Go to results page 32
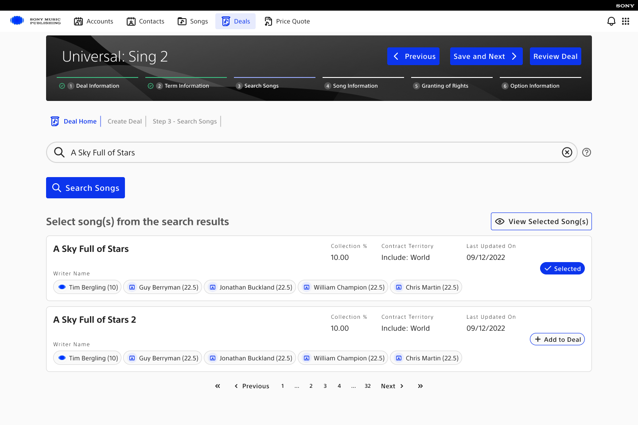Image resolution: width=638 pixels, height=425 pixels. (368, 386)
